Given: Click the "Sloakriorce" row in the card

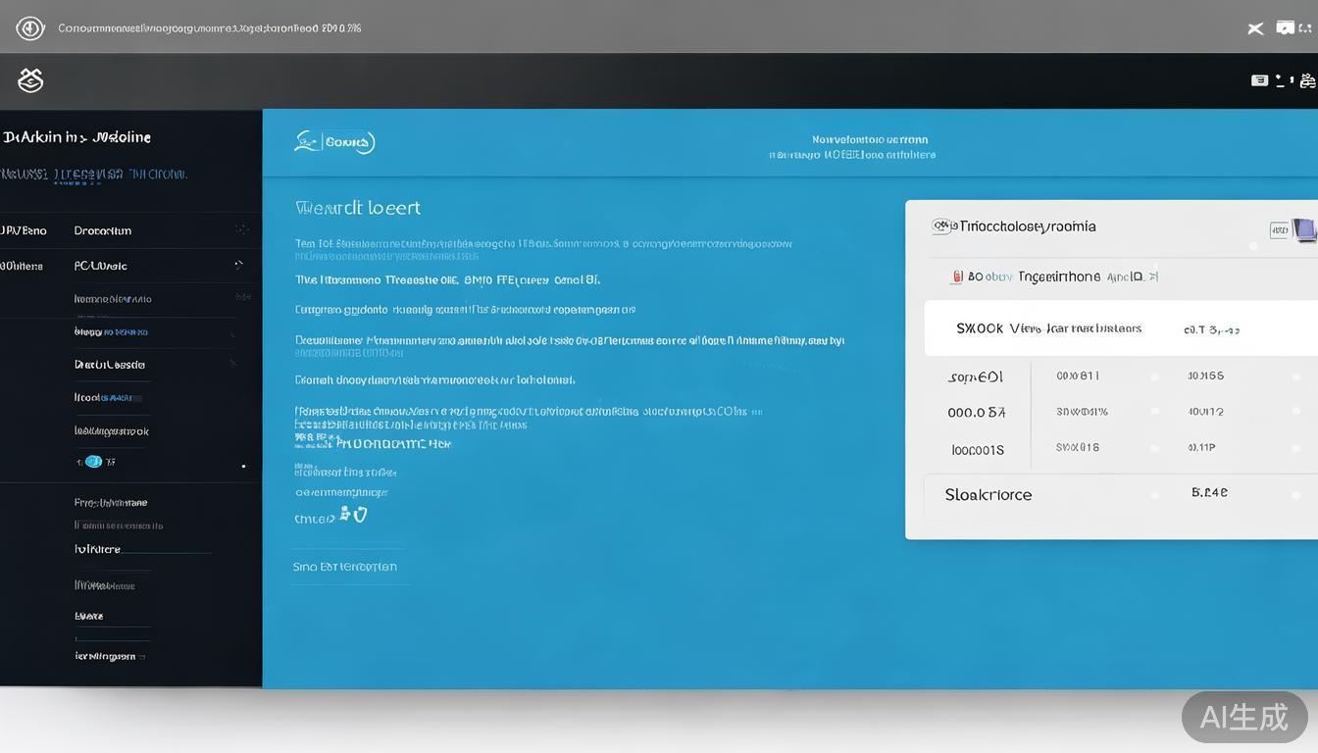Looking at the screenshot, I should (988, 495).
